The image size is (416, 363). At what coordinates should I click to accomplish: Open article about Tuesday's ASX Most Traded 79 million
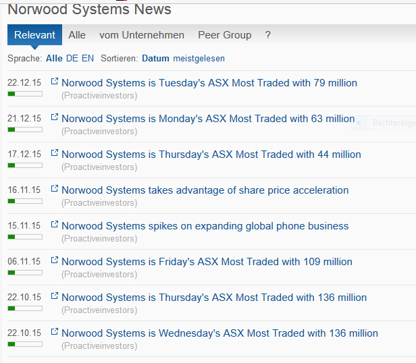coord(209,83)
